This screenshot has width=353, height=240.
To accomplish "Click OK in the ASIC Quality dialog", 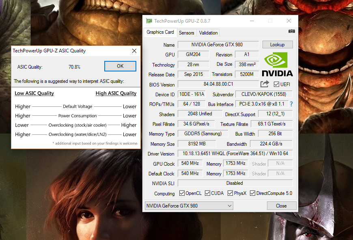I will [120, 66].
